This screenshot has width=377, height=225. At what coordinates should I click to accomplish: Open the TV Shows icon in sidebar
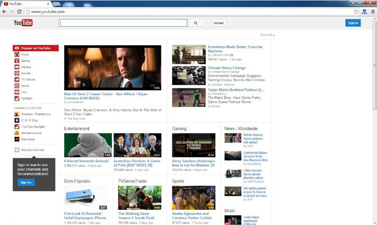[x=17, y=79]
